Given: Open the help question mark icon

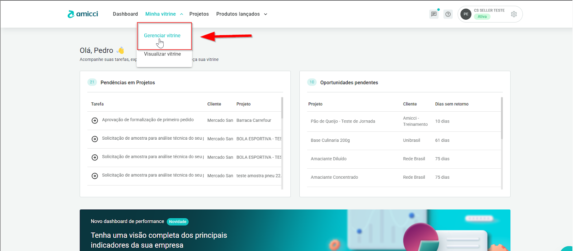Looking at the screenshot, I should pos(448,14).
